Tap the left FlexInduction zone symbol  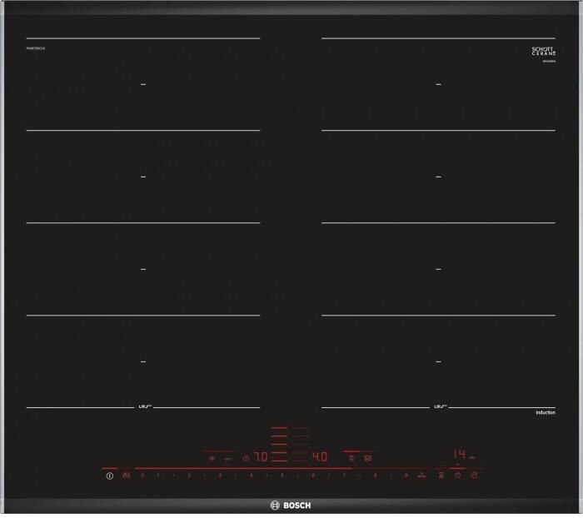[x=146, y=406]
